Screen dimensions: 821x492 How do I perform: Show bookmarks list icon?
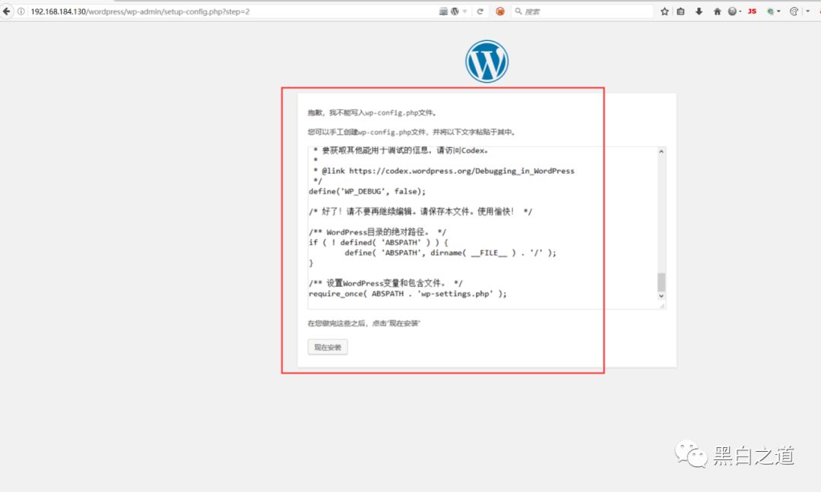[x=680, y=11]
